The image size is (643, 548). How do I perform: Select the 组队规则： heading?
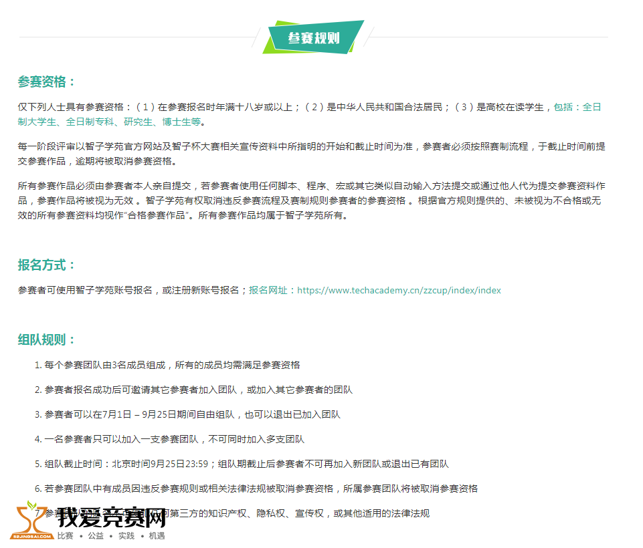[x=46, y=339]
